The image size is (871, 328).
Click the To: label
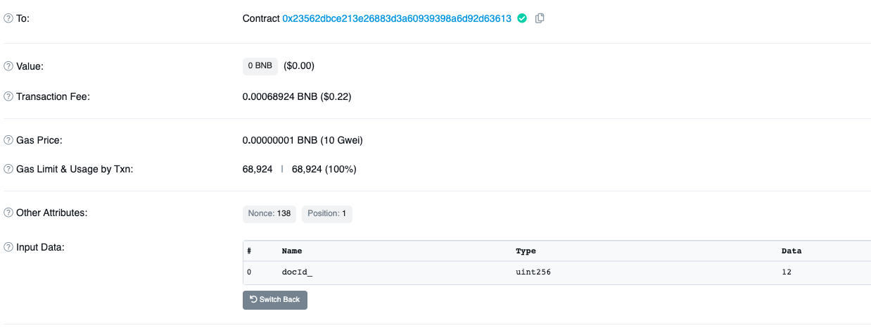[23, 18]
